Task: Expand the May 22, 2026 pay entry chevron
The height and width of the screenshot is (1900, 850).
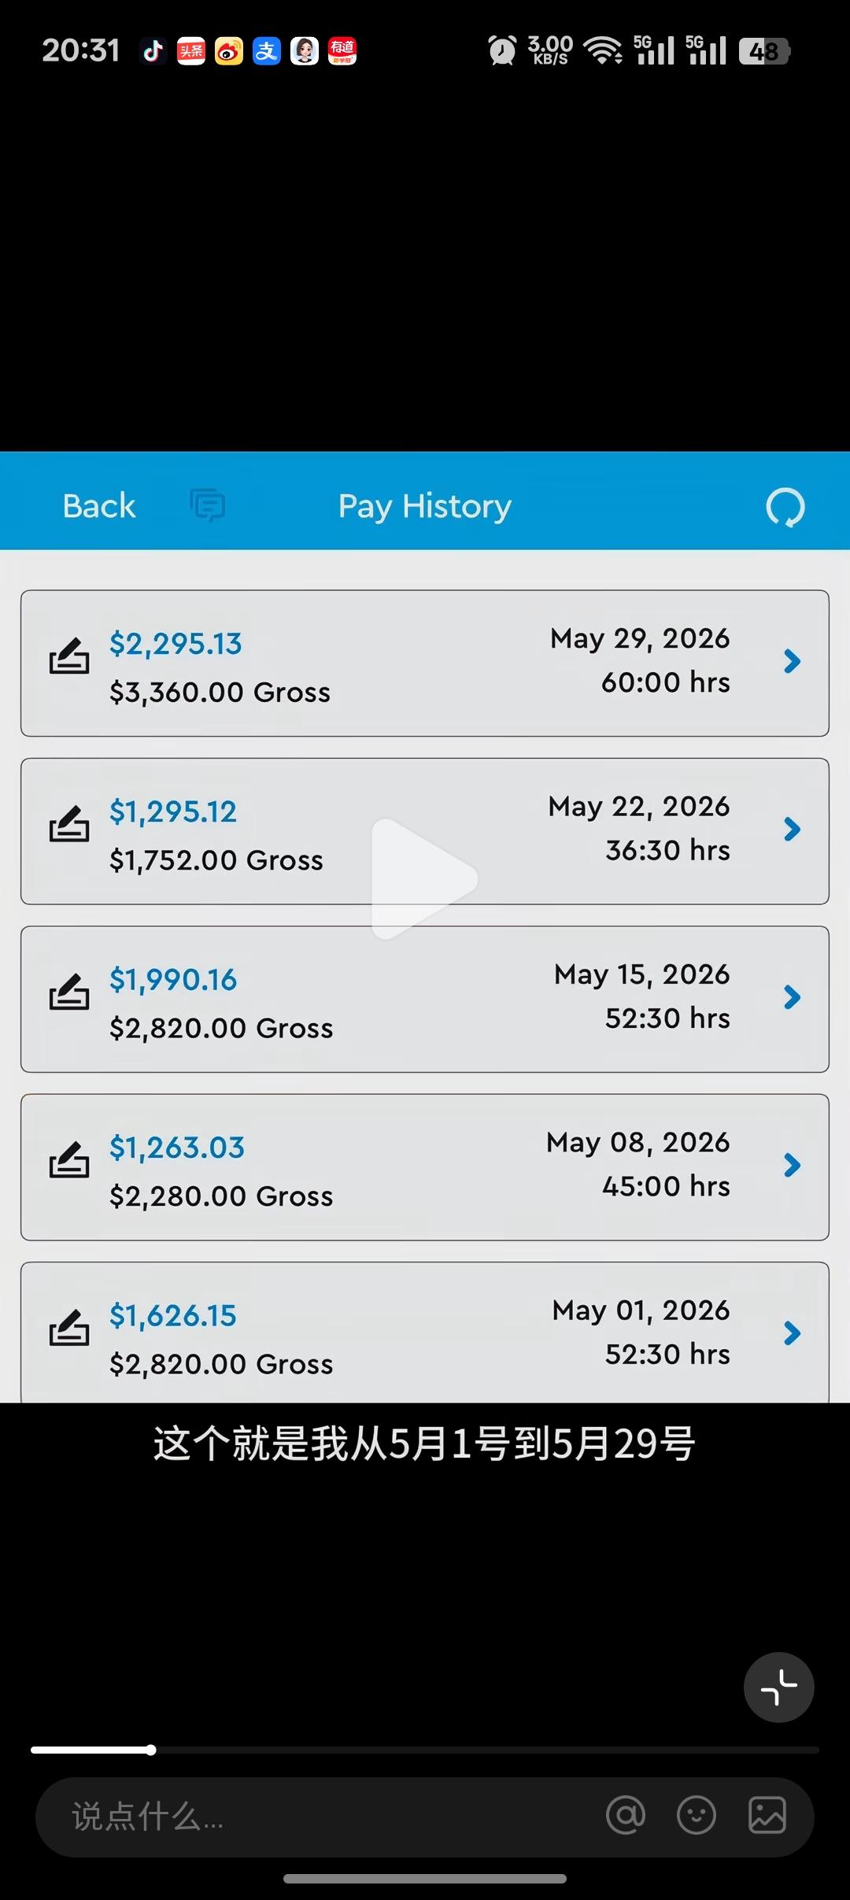Action: pyautogui.click(x=793, y=829)
